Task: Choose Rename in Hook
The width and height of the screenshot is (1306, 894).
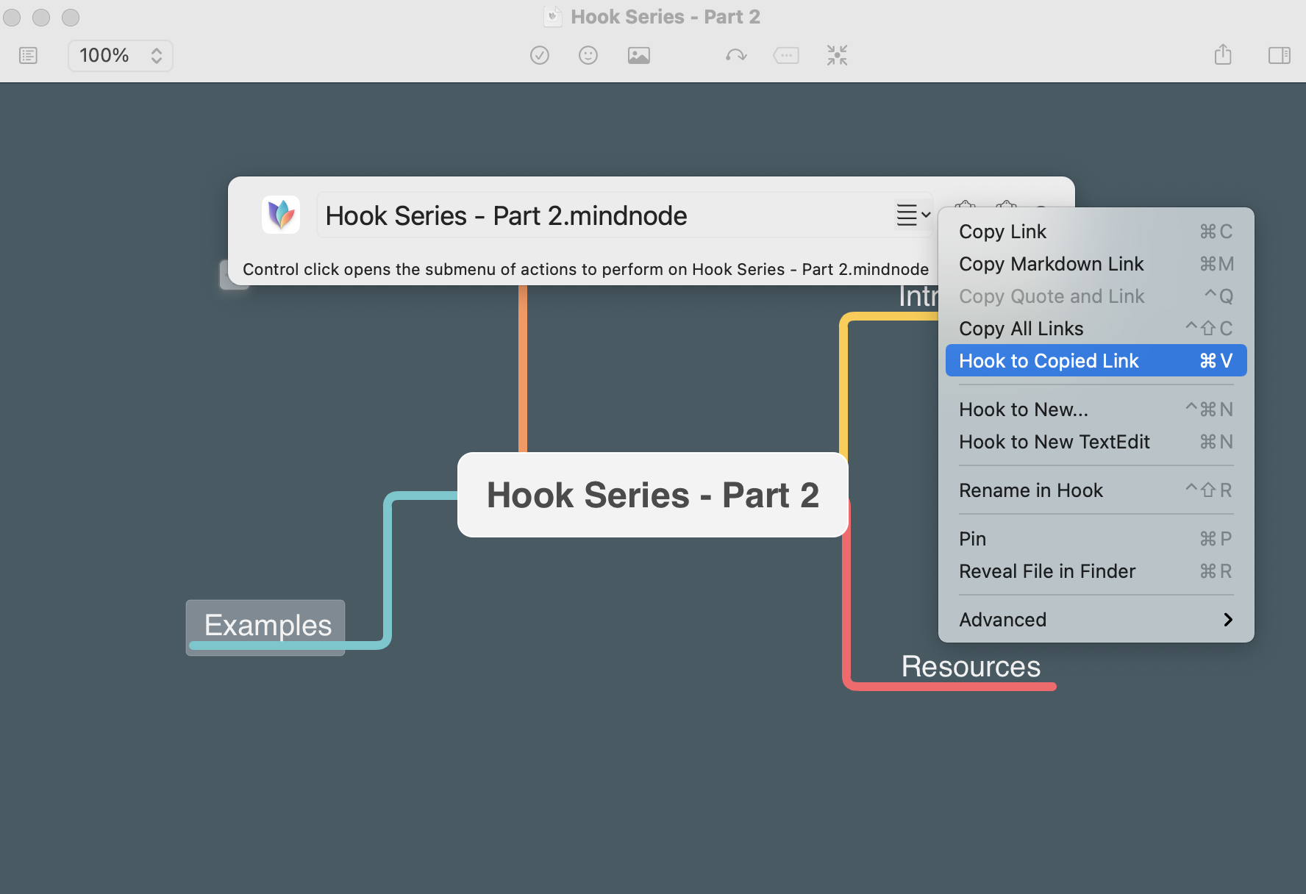Action: click(x=1096, y=490)
